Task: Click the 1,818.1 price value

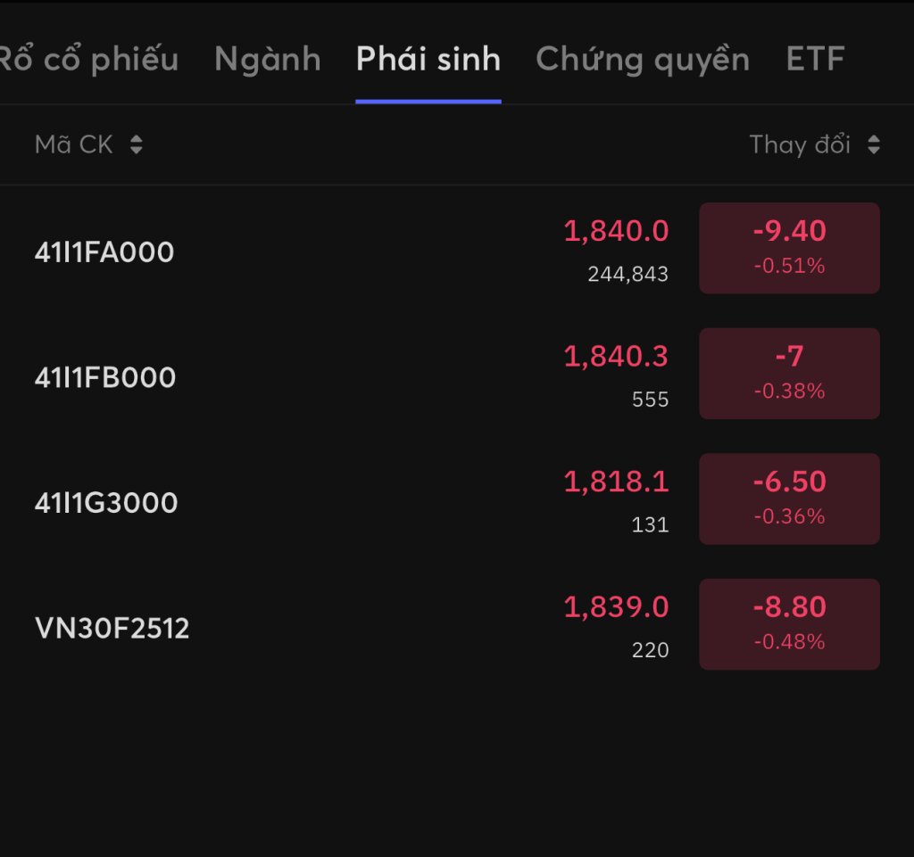Action: [x=616, y=482]
